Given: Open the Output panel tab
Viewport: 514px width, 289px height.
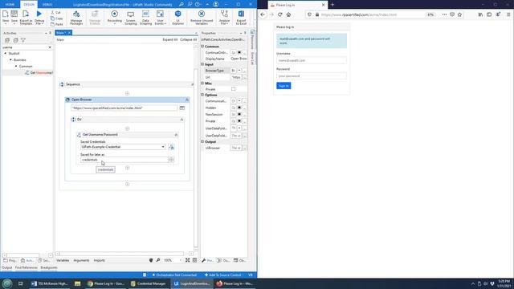Looking at the screenshot, I should pyautogui.click(x=7, y=267).
